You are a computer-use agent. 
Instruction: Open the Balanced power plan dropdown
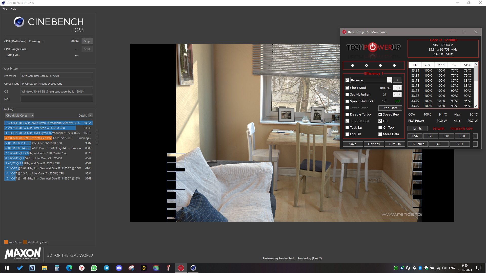point(389,80)
